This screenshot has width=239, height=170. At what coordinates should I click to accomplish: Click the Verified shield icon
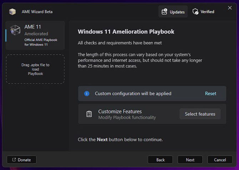click(195, 11)
